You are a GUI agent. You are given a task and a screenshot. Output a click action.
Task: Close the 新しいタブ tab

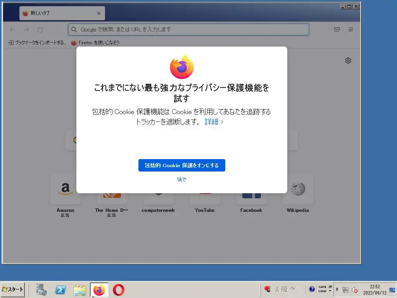pos(99,13)
